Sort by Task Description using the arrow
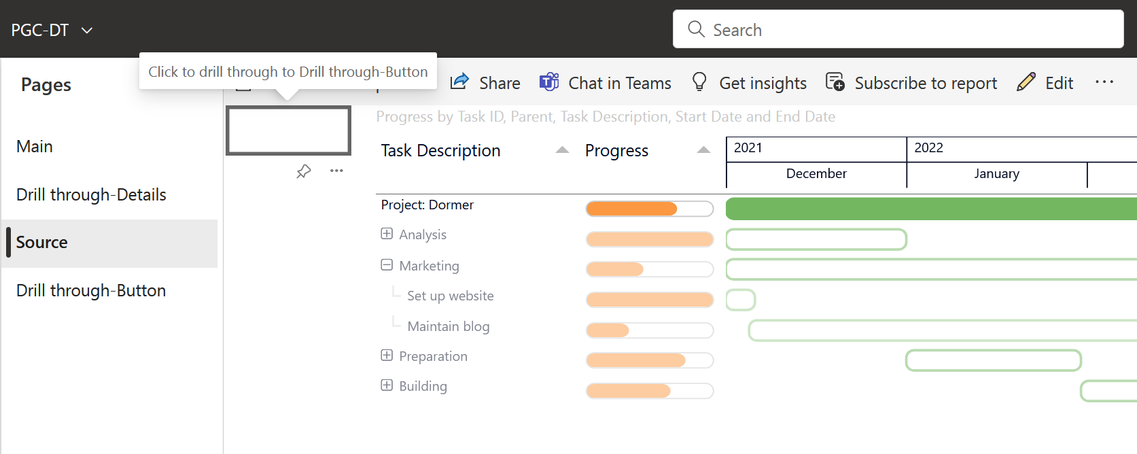This screenshot has height=454, width=1137. coord(561,150)
